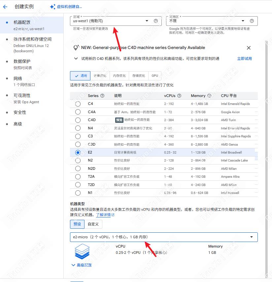
Task: Click the 立即试用 link
Action: pos(244,59)
